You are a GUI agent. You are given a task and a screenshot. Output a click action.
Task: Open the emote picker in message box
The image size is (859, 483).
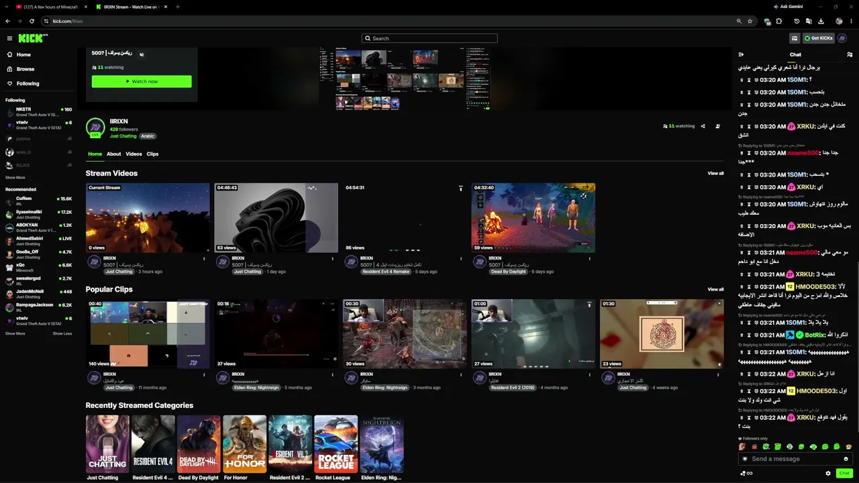click(x=846, y=459)
